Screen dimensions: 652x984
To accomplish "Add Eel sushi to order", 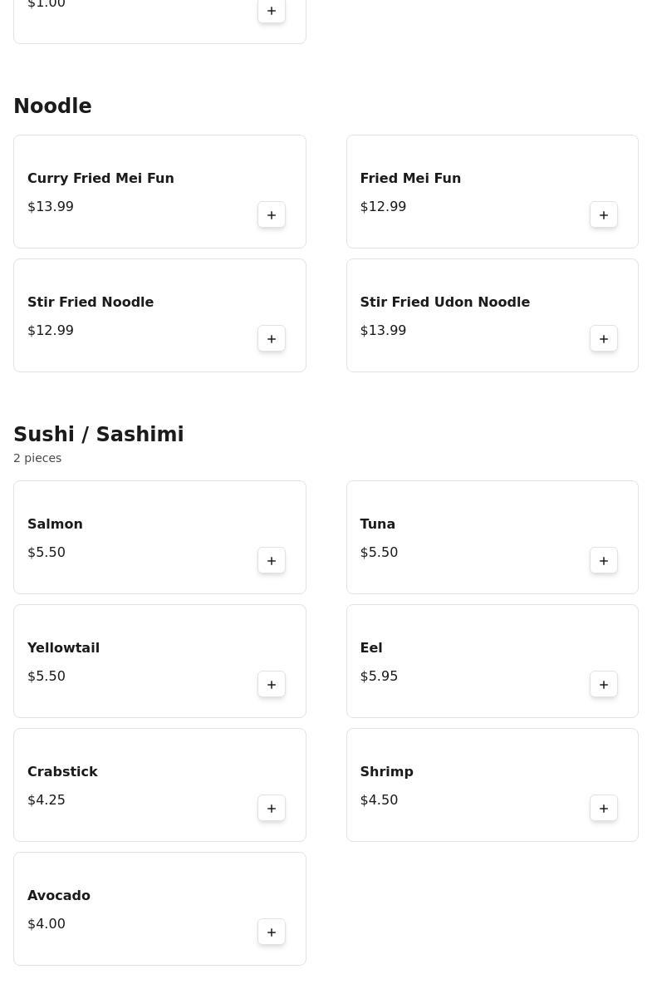I will pyautogui.click(x=604, y=685).
